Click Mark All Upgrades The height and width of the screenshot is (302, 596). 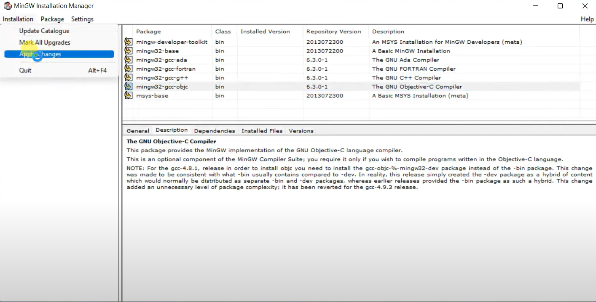(45, 42)
